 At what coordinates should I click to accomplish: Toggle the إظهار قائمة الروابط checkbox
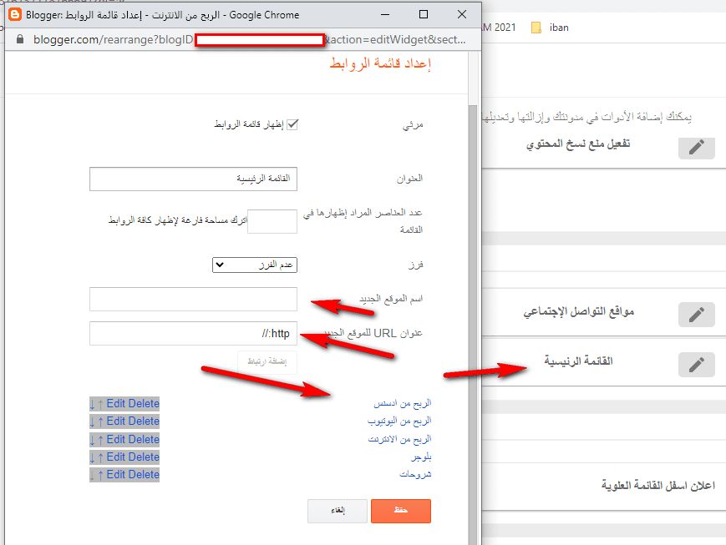click(292, 124)
